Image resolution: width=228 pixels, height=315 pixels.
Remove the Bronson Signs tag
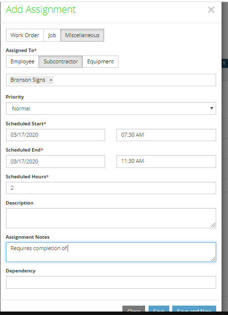coord(51,80)
